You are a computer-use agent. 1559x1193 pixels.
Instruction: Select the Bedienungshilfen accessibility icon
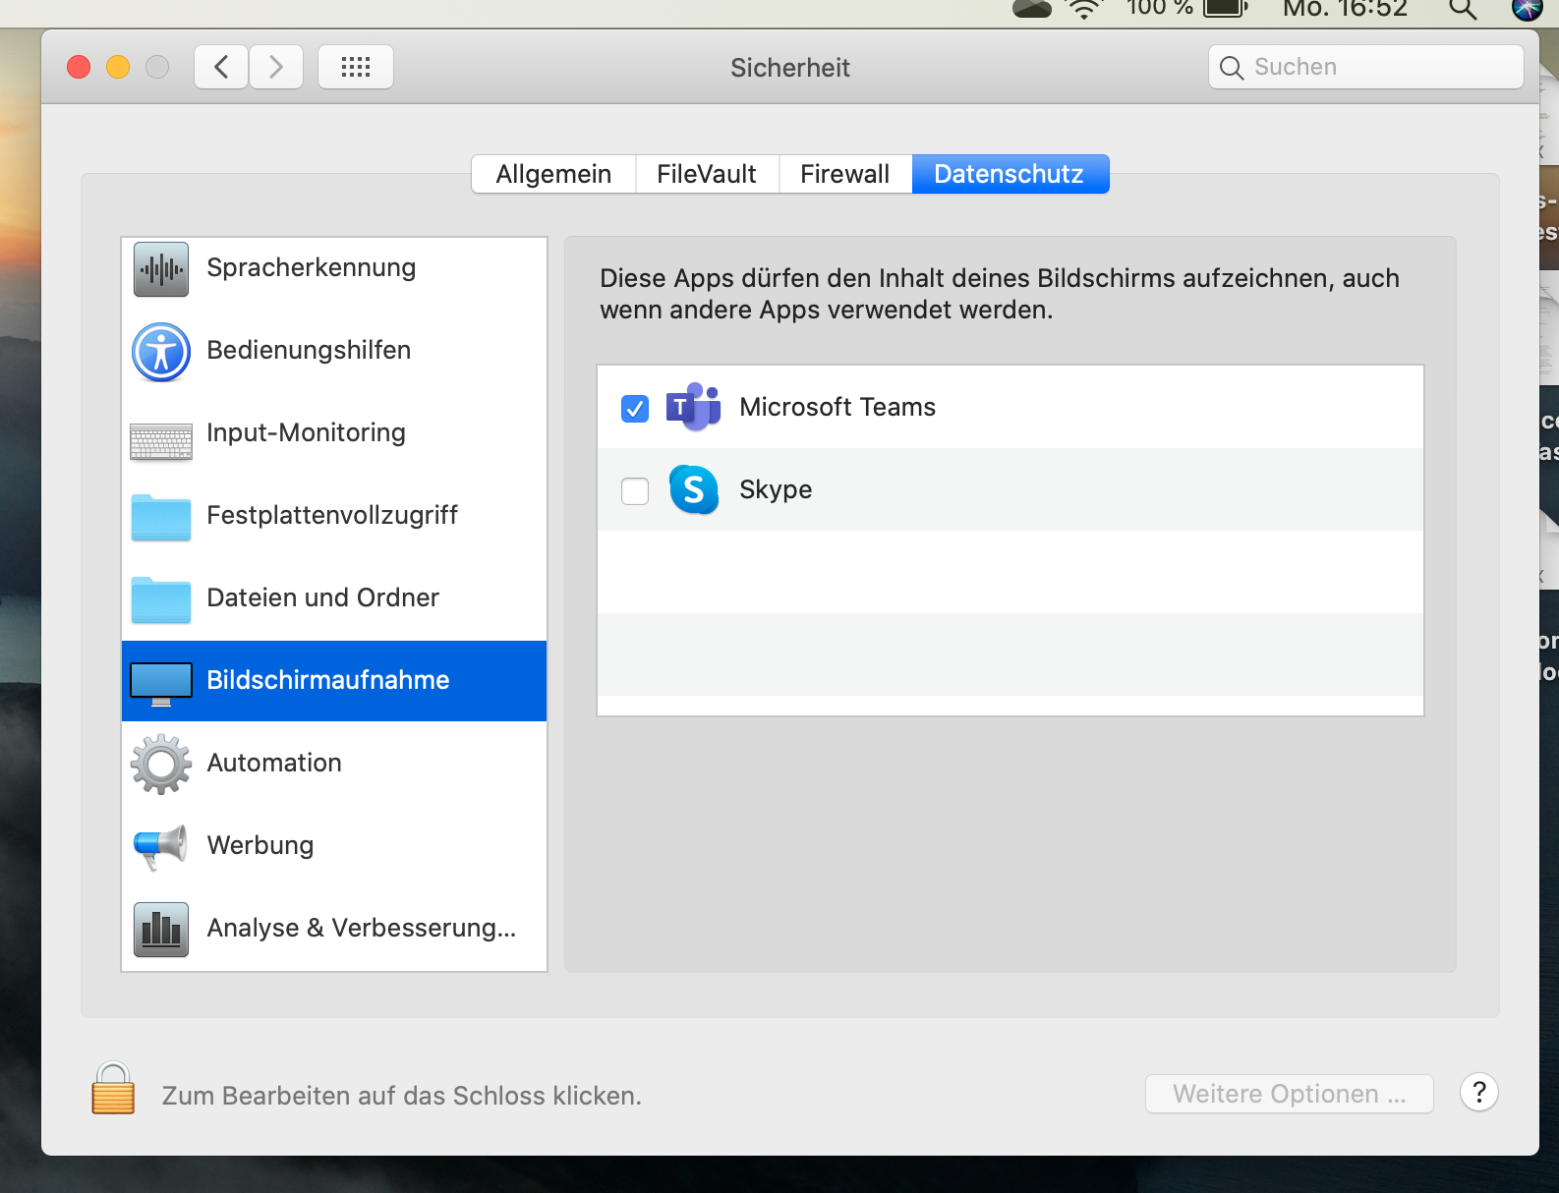pos(161,352)
